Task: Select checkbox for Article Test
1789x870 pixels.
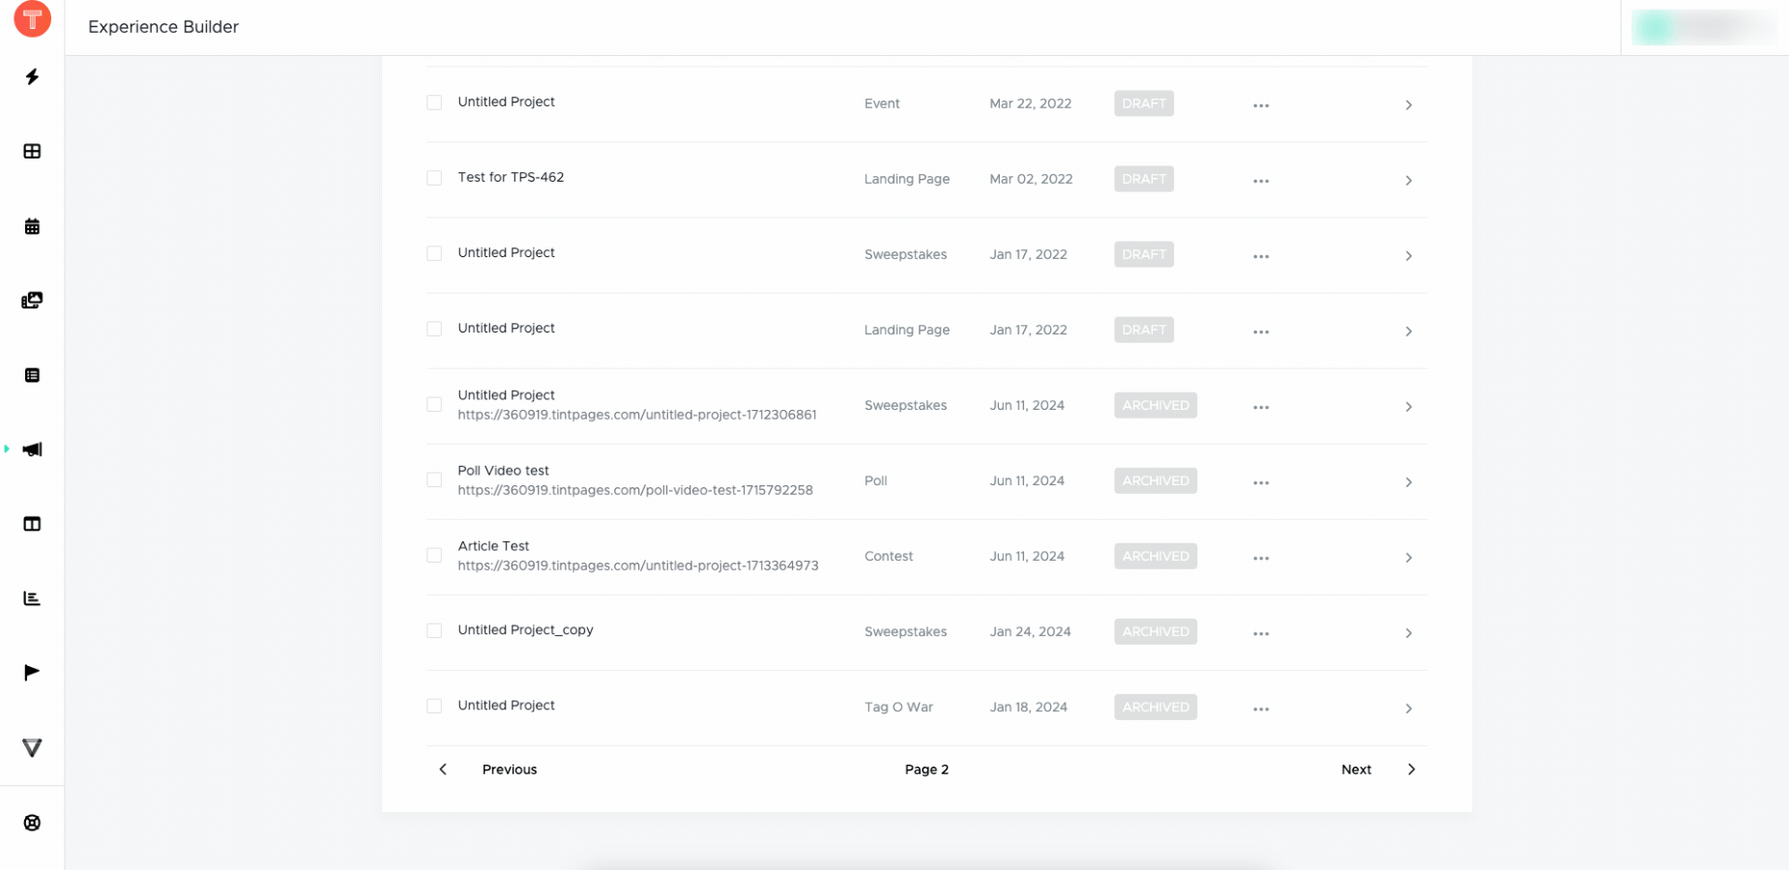Action: pyautogui.click(x=434, y=555)
